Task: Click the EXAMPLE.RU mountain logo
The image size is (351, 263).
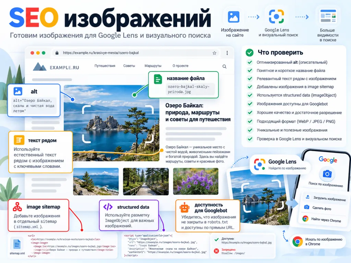Action: pyautogui.click(x=39, y=67)
